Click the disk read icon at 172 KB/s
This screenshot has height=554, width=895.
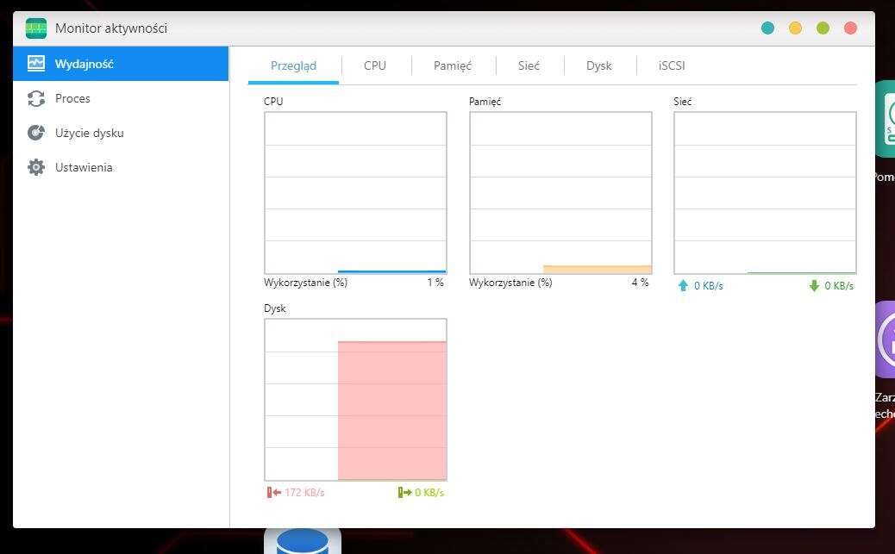pyautogui.click(x=273, y=493)
